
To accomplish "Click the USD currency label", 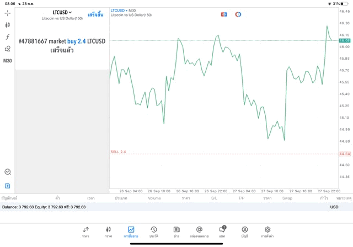I will (x=334, y=207).
